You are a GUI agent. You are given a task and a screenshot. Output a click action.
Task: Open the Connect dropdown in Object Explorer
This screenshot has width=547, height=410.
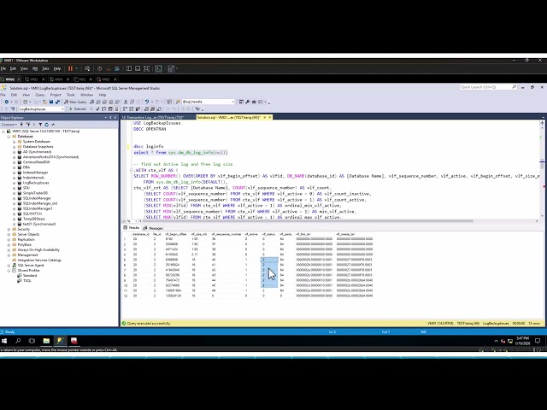[x=9, y=125]
